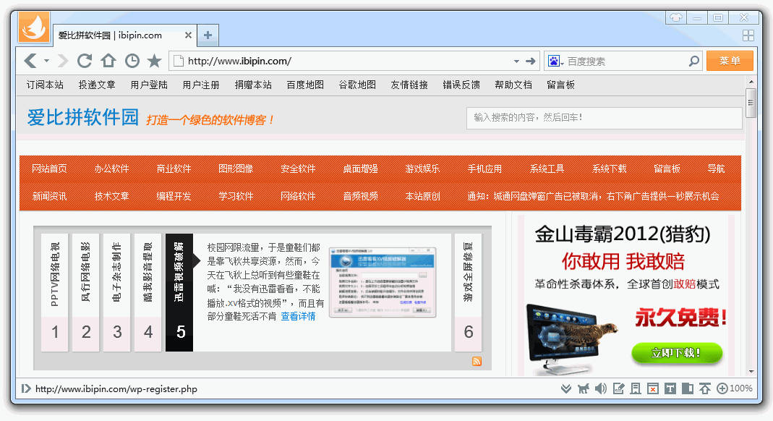Click the go arrow in address bar
The width and height of the screenshot is (773, 421).
[531, 61]
